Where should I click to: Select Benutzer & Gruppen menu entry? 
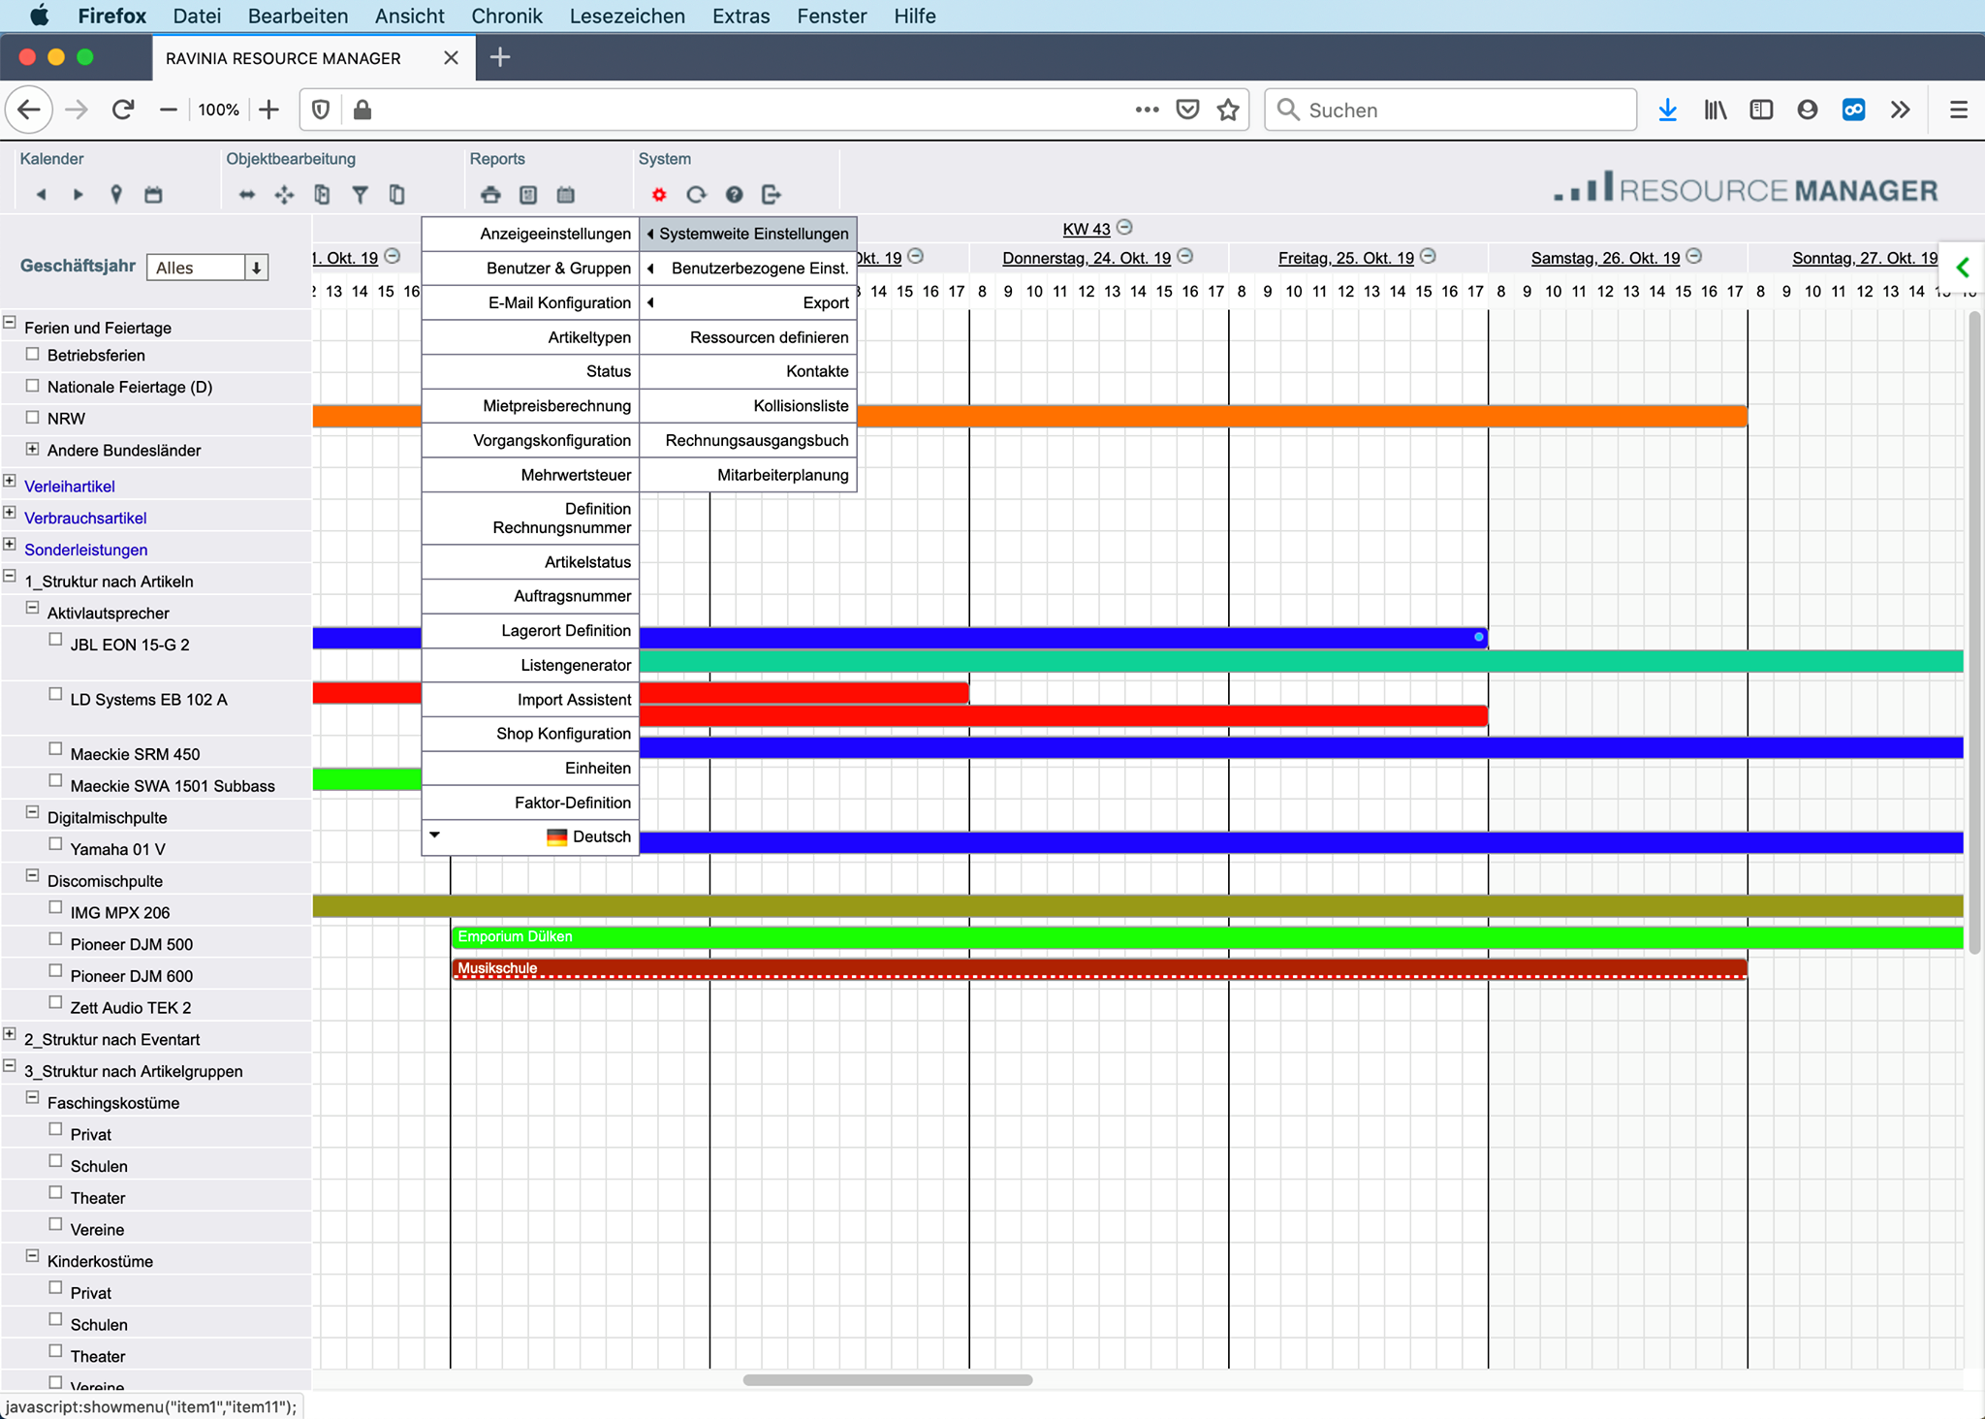(x=530, y=268)
